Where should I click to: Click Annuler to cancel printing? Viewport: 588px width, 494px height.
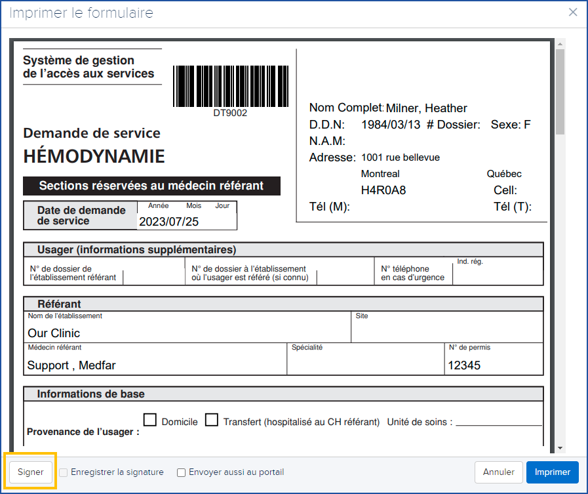point(498,472)
